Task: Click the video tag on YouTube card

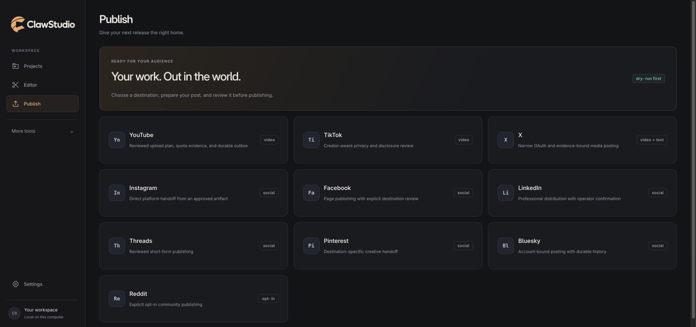Action: 269,140
